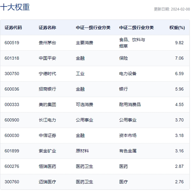Click 工业 industry cell
Screen dimensions: 191x191
tap(80, 74)
